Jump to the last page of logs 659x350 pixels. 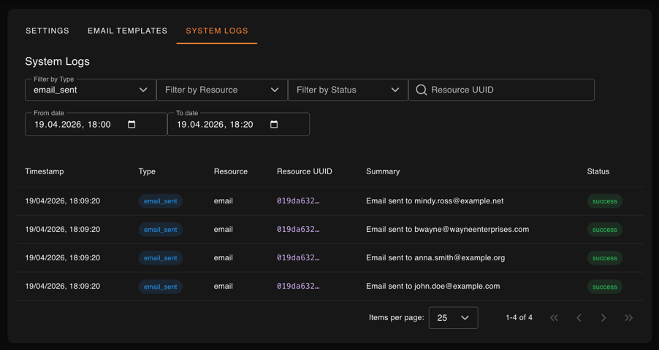point(629,318)
